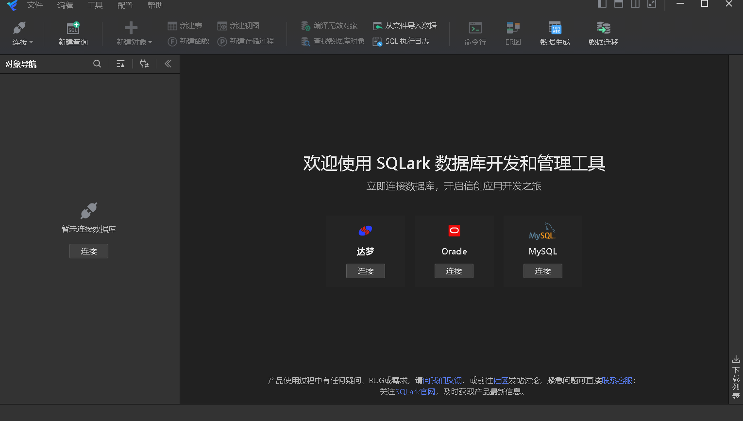Launch the 数据生成 tool
This screenshot has height=421, width=743.
coord(555,34)
